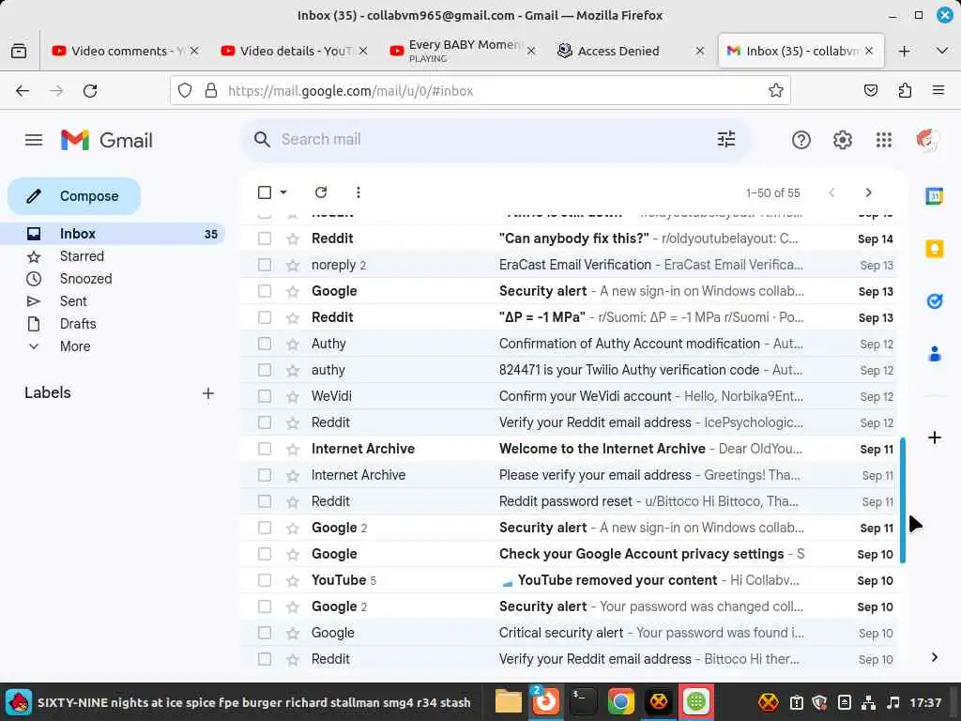
Task: Launch Chrome from the taskbar
Action: point(620,701)
